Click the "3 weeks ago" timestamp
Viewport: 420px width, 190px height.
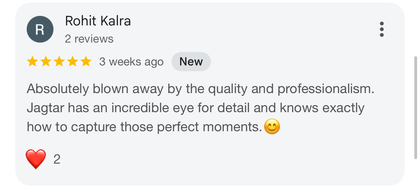[x=131, y=62]
